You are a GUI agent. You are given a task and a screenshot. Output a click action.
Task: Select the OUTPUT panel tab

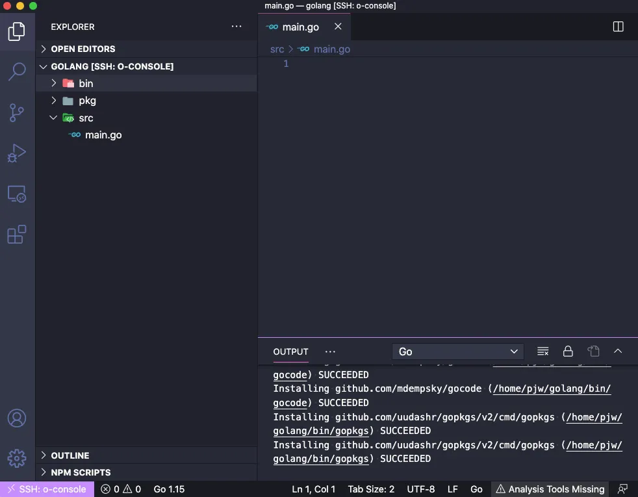[x=290, y=352]
